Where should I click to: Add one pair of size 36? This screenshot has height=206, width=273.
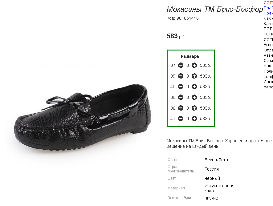pyautogui.click(x=194, y=108)
